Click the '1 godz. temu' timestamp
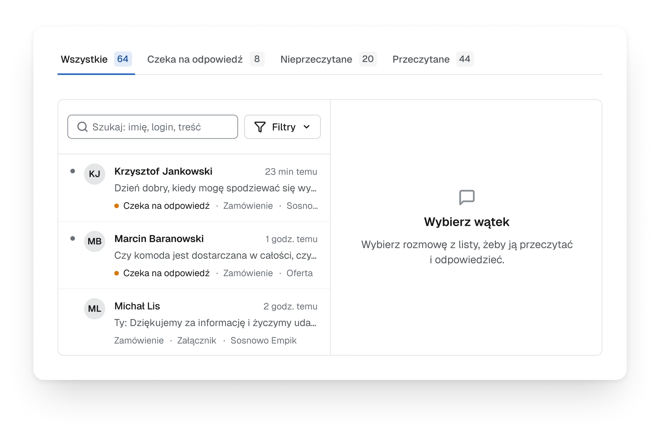 coord(291,239)
